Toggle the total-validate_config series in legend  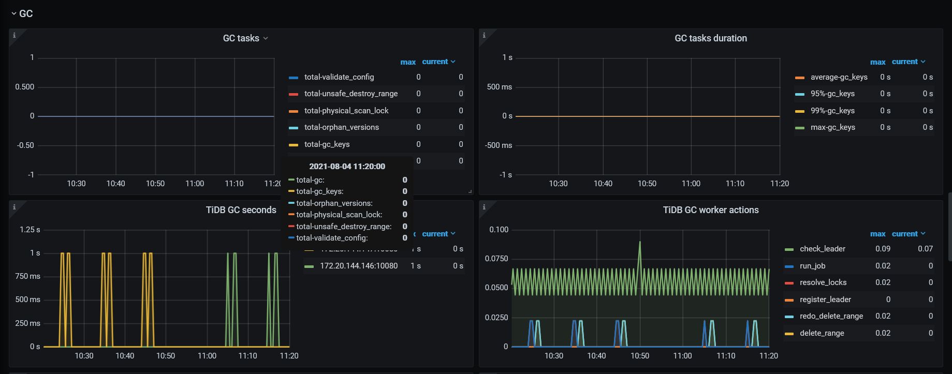coord(339,77)
